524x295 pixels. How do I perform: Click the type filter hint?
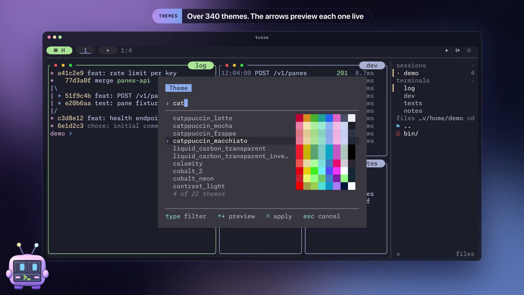pos(186,216)
